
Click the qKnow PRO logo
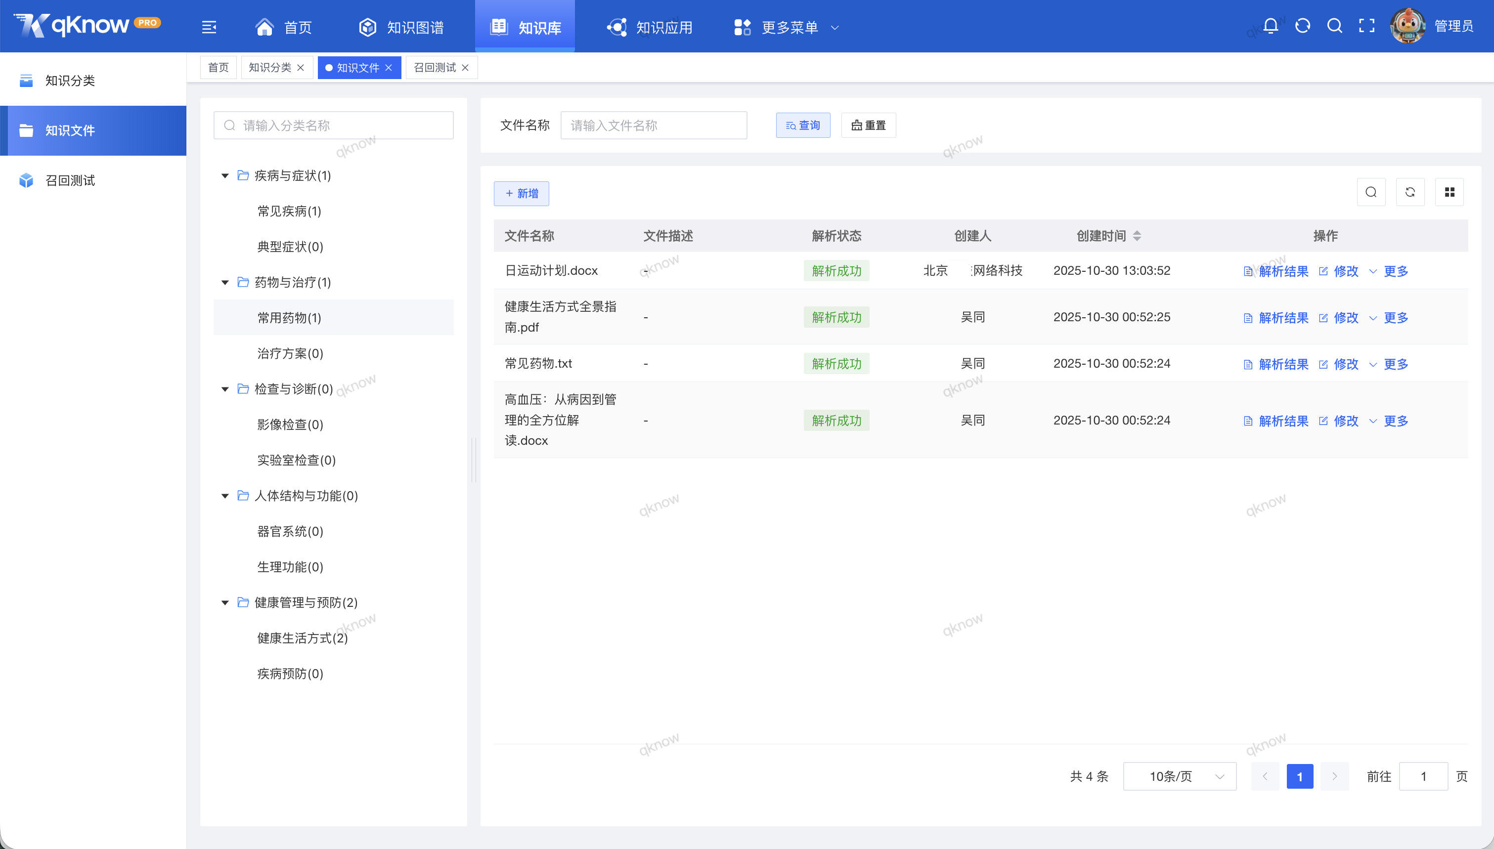click(87, 25)
